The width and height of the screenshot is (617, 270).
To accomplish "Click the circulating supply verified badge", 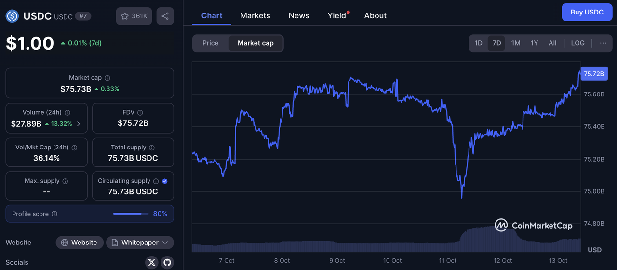I will [x=165, y=181].
